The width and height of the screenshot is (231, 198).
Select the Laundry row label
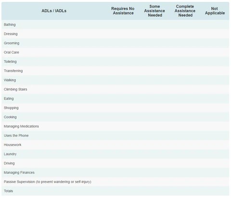pos(10,154)
